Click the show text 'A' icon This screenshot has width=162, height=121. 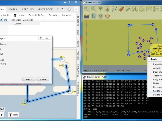135,9
